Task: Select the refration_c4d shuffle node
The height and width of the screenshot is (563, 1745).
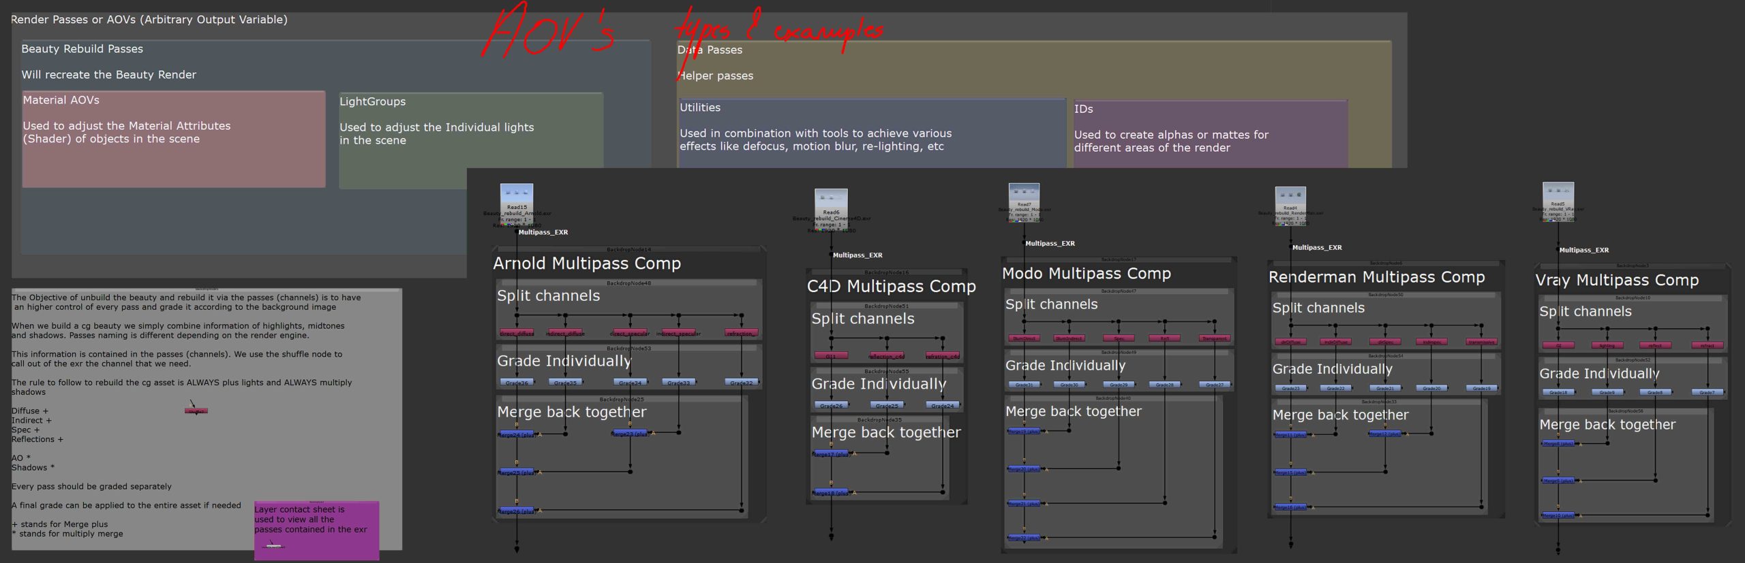Action: 943,356
